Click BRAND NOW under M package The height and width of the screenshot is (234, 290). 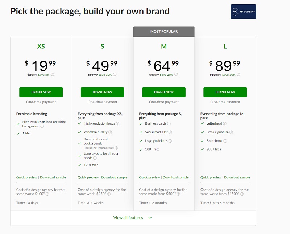click(164, 92)
